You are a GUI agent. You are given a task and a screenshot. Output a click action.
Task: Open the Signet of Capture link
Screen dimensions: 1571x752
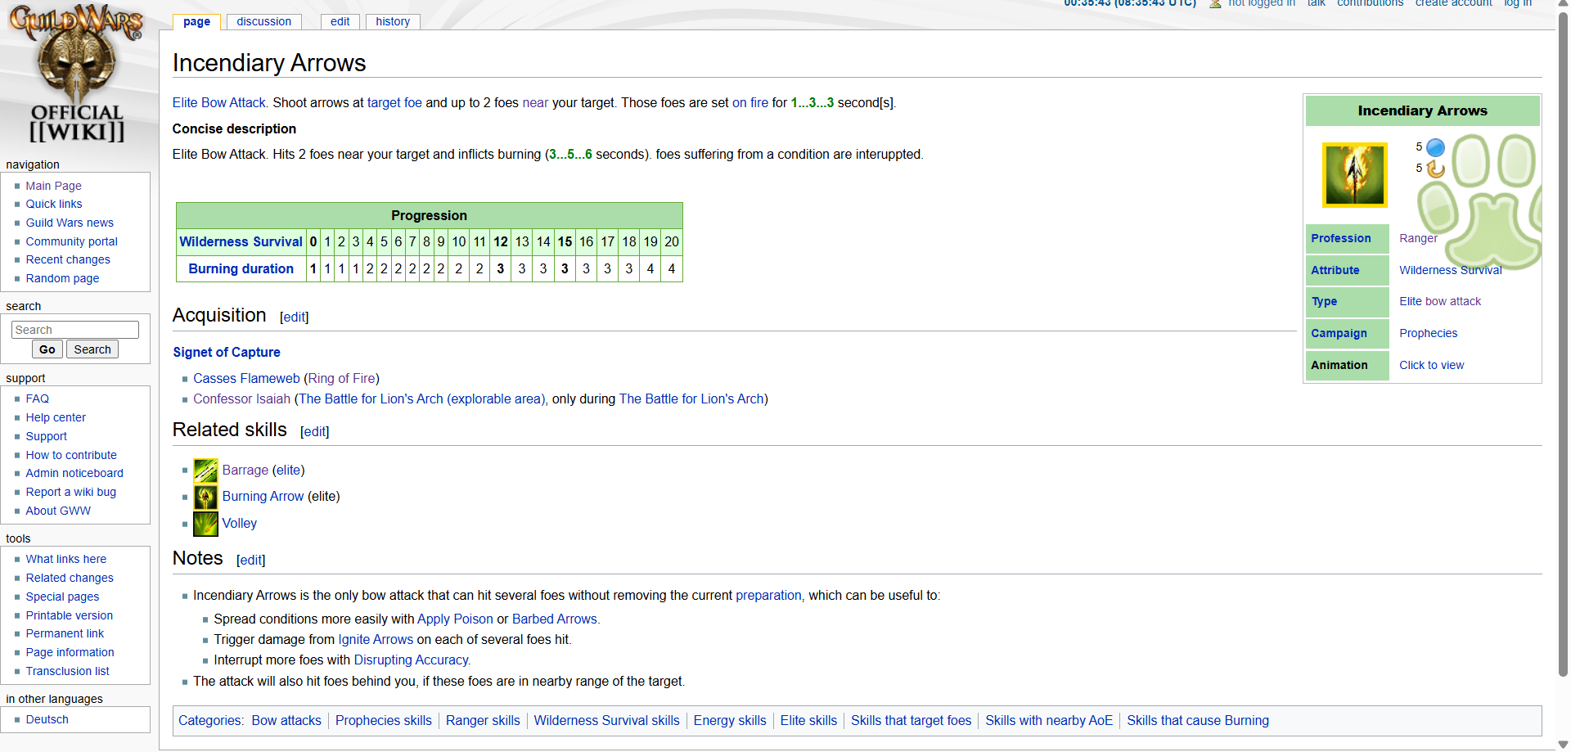tap(227, 352)
